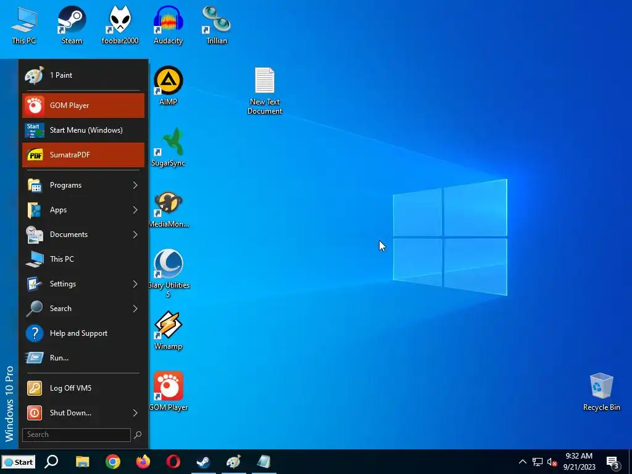Screen dimensions: 632x474
Task: Select the This PC desktop icon
Action: tap(24, 25)
